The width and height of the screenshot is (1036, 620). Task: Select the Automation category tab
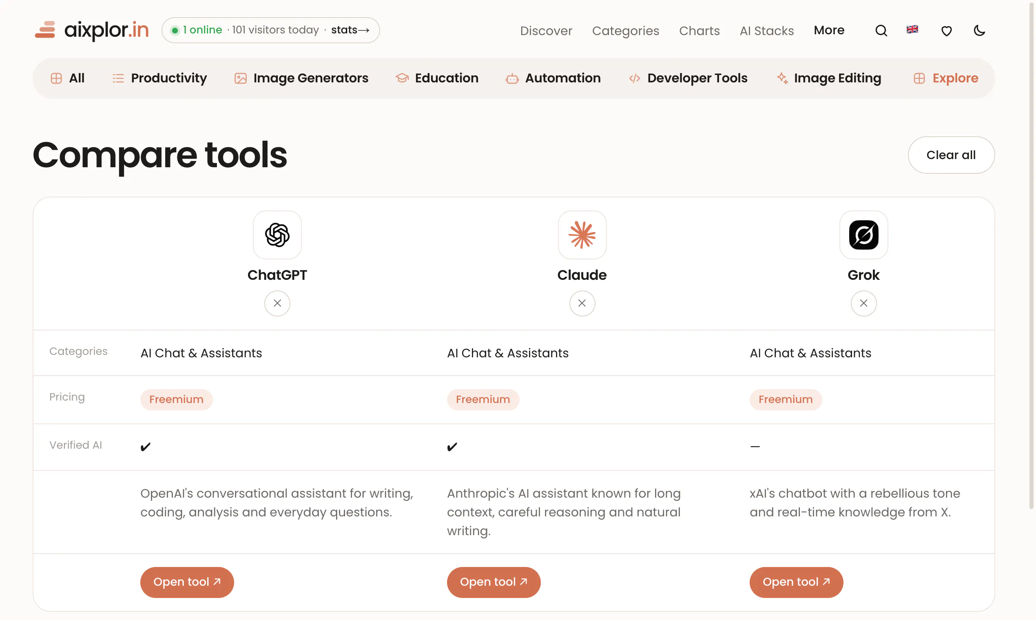point(553,78)
